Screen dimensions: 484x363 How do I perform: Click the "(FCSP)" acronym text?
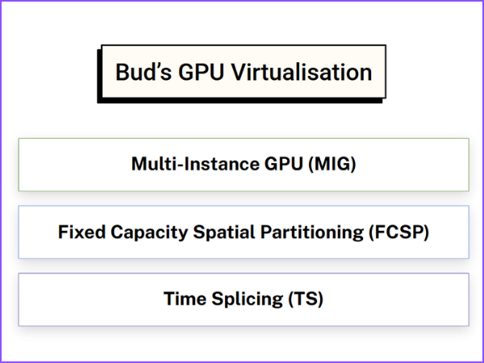398,232
